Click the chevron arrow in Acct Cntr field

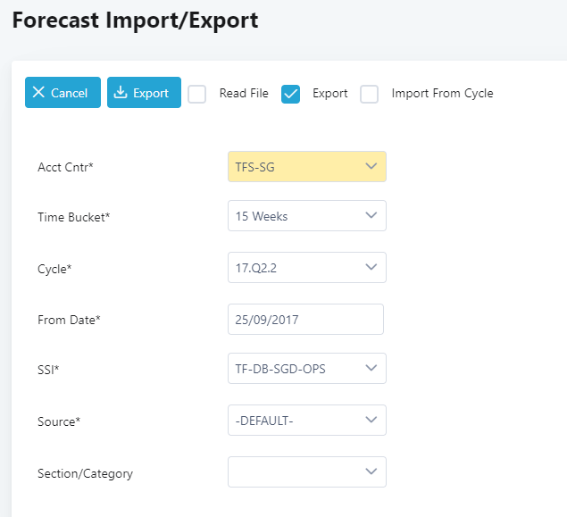click(371, 167)
